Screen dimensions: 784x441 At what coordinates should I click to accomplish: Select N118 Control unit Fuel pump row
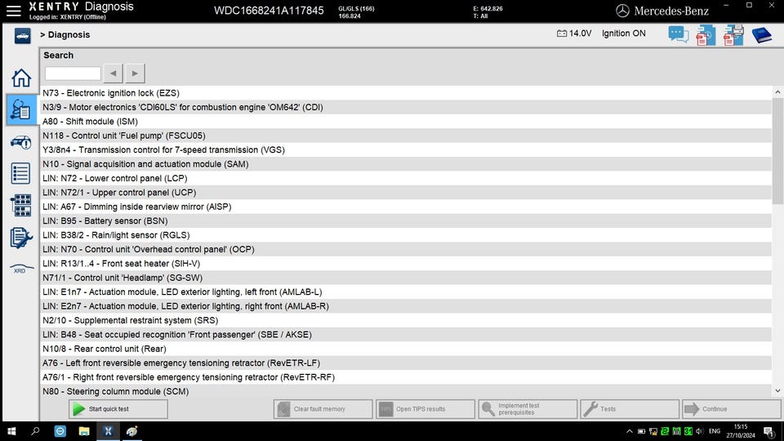pos(406,136)
